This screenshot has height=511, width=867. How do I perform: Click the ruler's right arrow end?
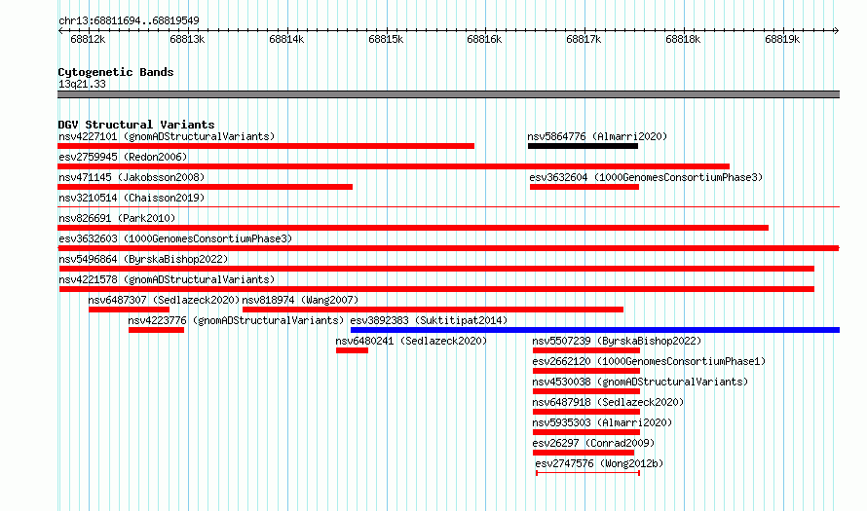(837, 30)
